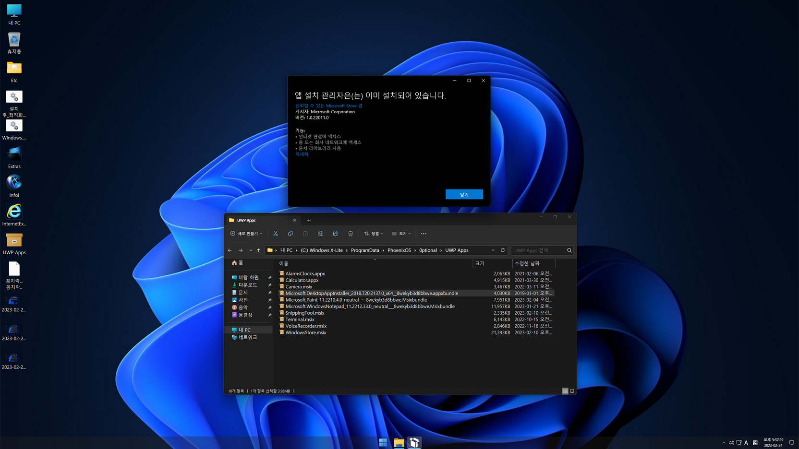The image size is (799, 449).
Task: Click (C:) Windows X-Lite breadcrumb
Action: coord(322,250)
